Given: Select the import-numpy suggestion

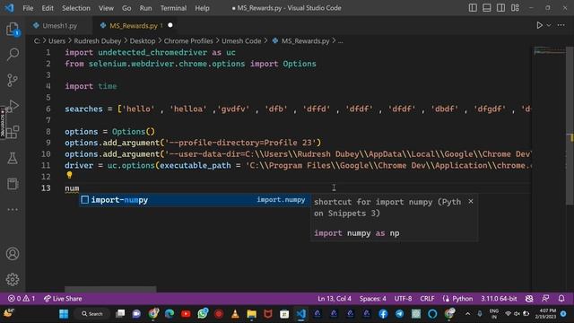Looking at the screenshot, I should click(195, 200).
